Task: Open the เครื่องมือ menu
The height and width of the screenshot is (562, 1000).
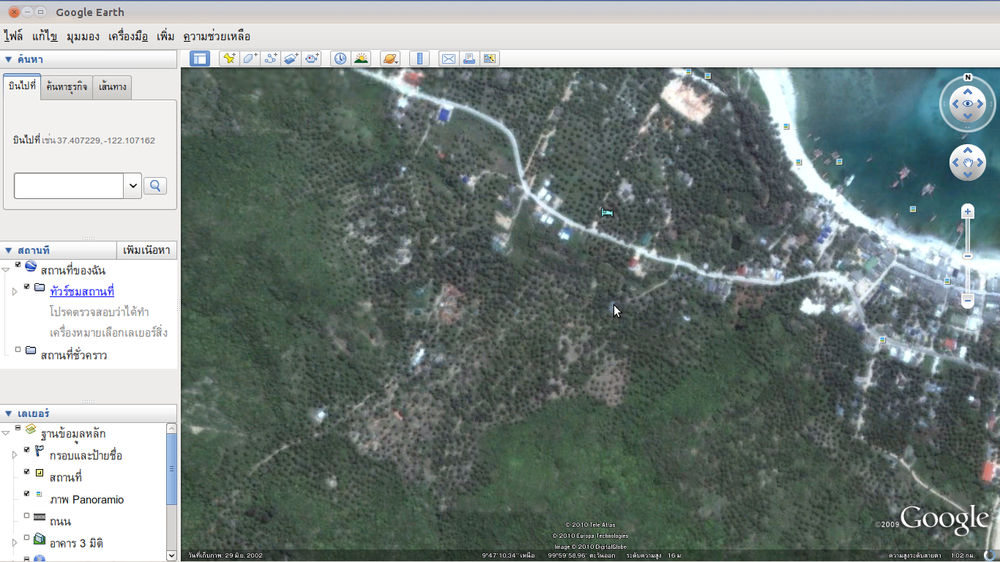Action: 128,36
